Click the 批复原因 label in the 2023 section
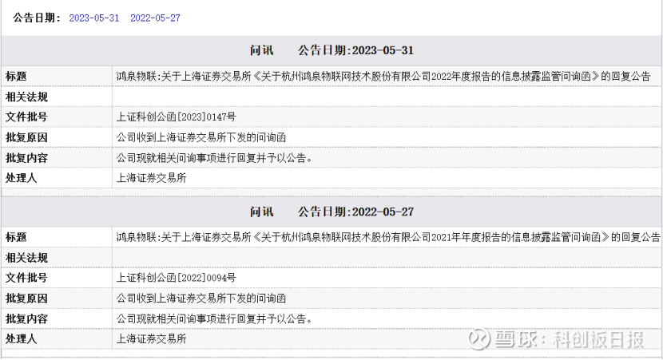Image resolution: width=663 pixels, height=360 pixels. point(26,138)
